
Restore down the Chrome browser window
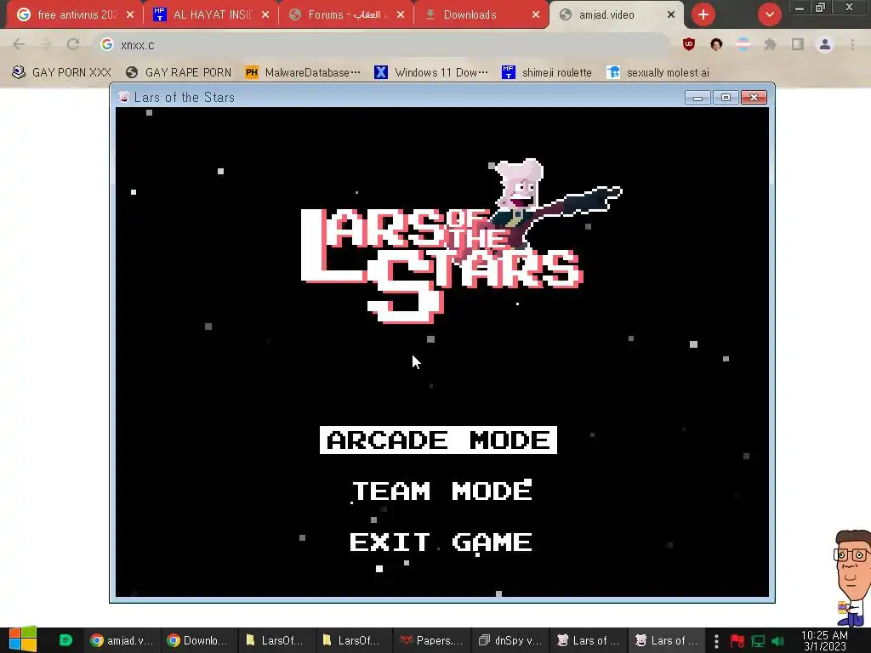pyautogui.click(x=820, y=8)
